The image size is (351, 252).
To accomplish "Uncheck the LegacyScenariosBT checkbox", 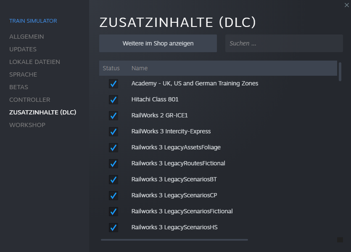I will coord(113,179).
